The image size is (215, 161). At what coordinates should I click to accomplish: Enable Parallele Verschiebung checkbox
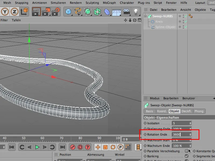pyautogui.click(x=187, y=151)
